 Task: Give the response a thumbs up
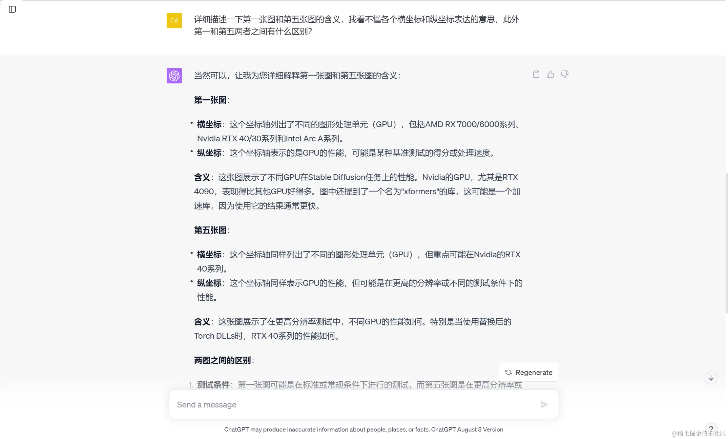click(550, 74)
